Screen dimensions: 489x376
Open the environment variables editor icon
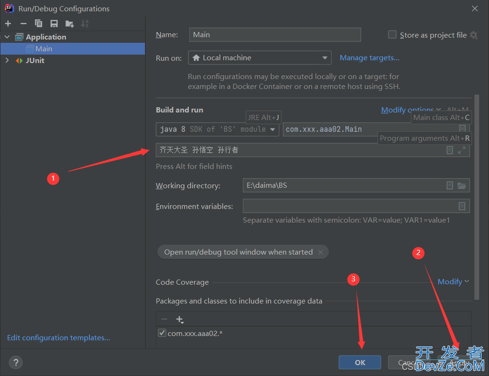pos(462,206)
